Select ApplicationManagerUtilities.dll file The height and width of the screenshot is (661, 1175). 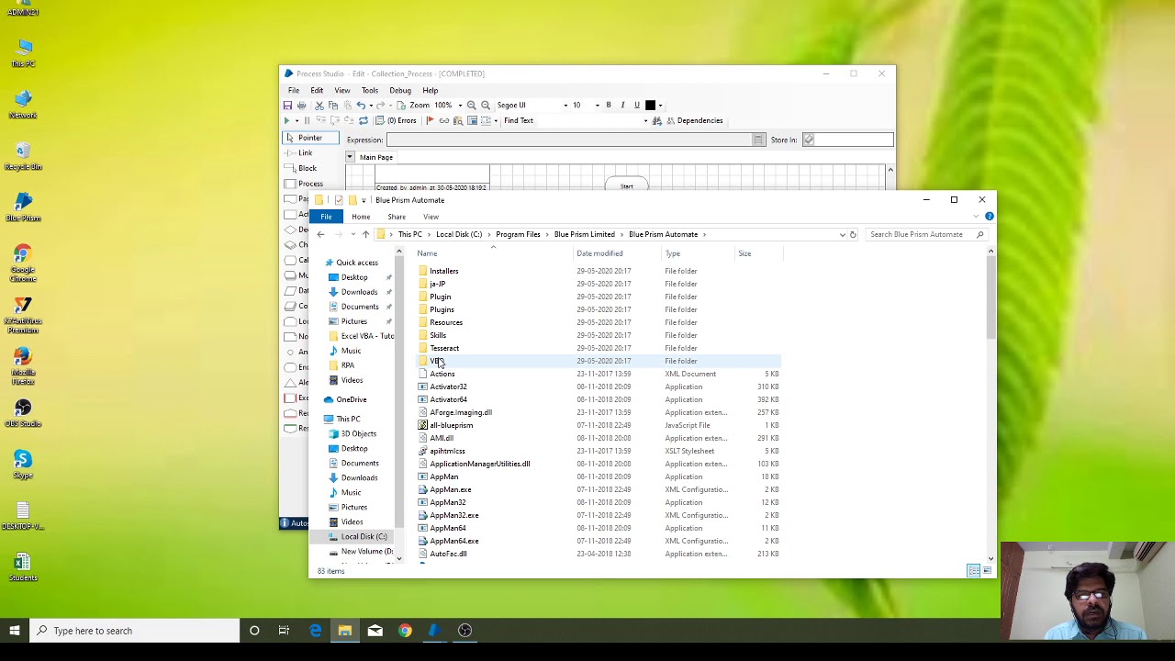(x=480, y=464)
